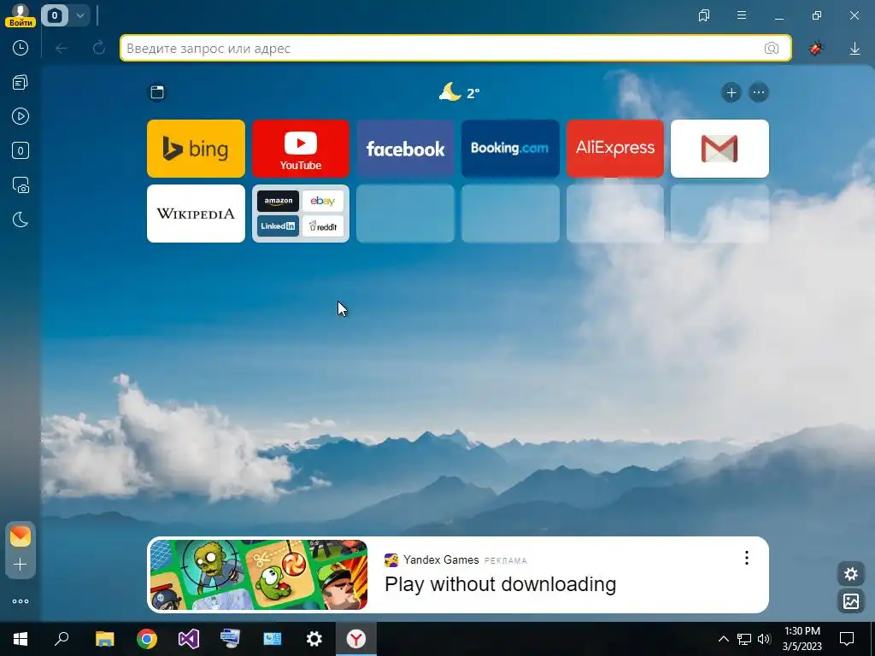875x656 pixels.
Task: Open the screenshot tool in sidebar
Action: point(21,185)
